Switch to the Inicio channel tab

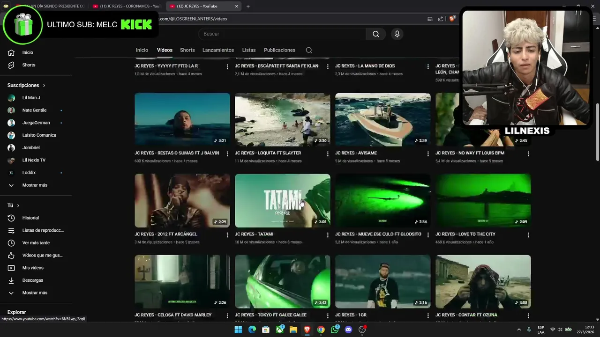pos(142,50)
